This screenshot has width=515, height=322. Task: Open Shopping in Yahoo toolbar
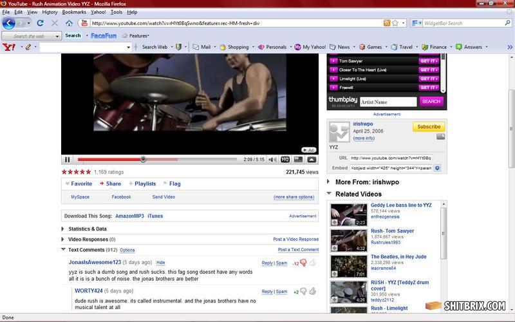pos(234,47)
